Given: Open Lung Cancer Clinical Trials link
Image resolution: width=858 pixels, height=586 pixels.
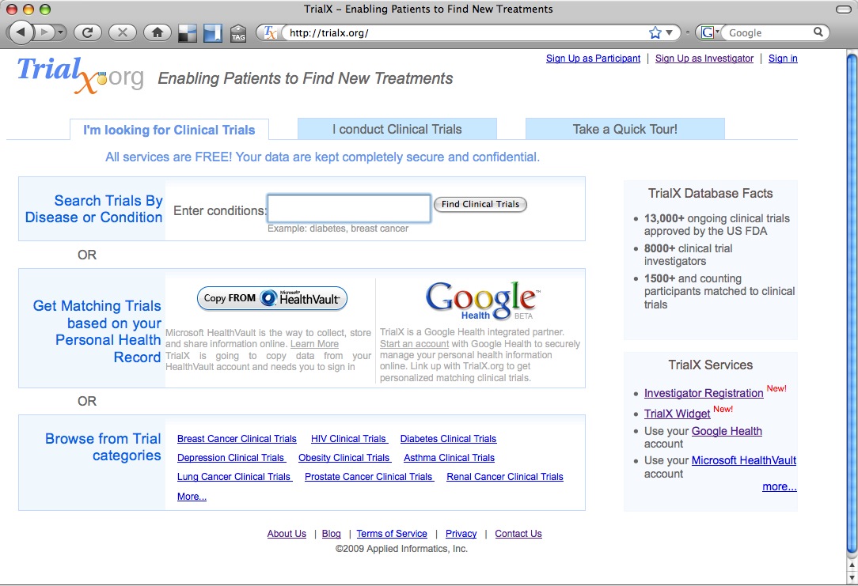Looking at the screenshot, I should point(234,477).
